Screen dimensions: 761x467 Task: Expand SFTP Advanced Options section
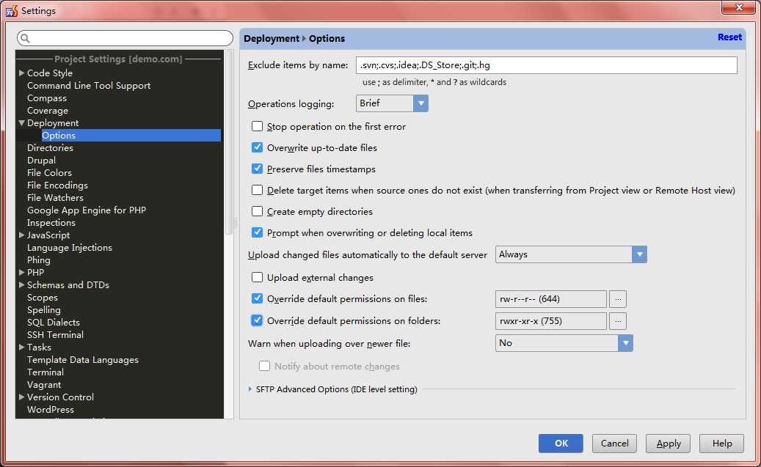250,389
